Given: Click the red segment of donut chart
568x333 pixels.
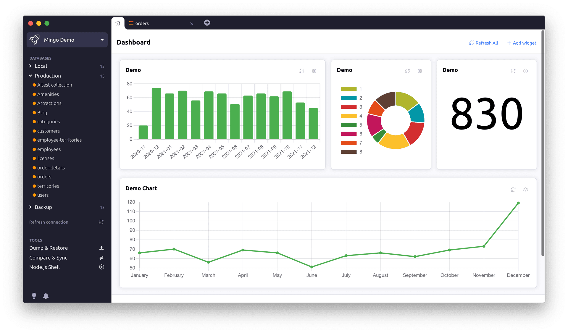Looking at the screenshot, I should [x=414, y=132].
